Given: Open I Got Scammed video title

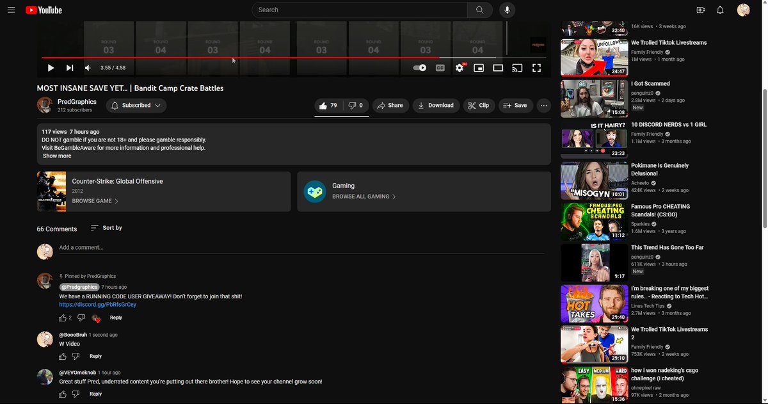Looking at the screenshot, I should coord(650,84).
